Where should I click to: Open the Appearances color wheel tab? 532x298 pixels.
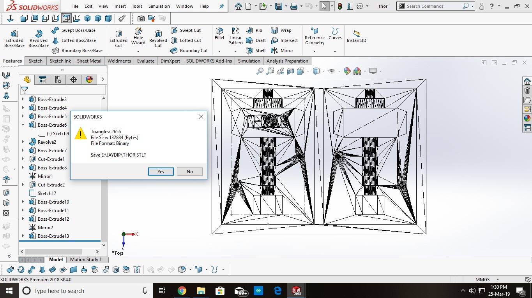coord(89,80)
